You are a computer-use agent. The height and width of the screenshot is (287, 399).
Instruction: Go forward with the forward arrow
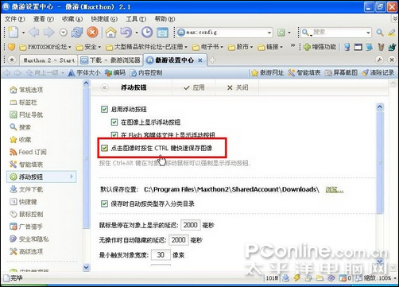(48, 33)
